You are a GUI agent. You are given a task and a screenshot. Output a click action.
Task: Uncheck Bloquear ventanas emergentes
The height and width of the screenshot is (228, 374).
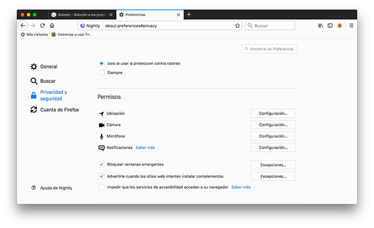(102, 165)
